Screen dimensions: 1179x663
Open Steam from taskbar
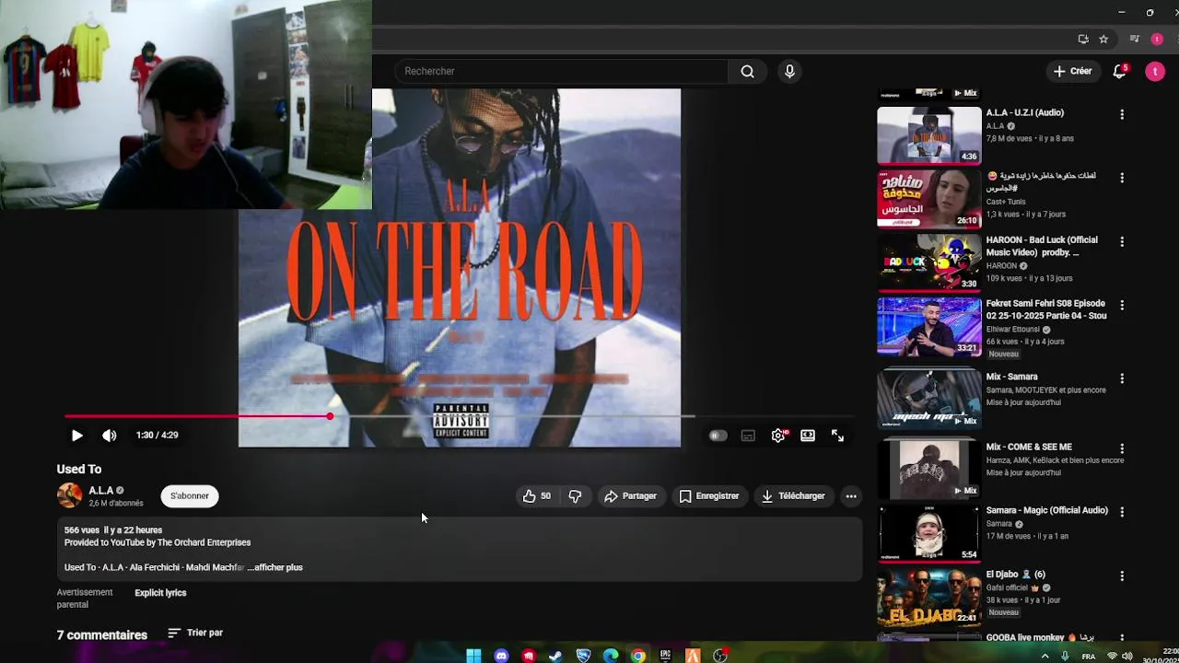555,656
